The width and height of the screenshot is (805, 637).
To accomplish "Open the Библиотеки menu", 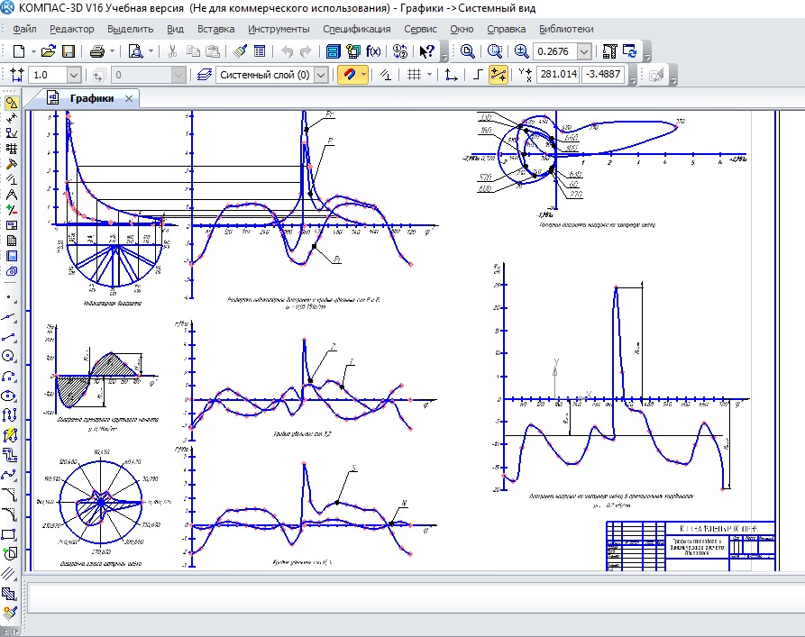I will pyautogui.click(x=566, y=29).
